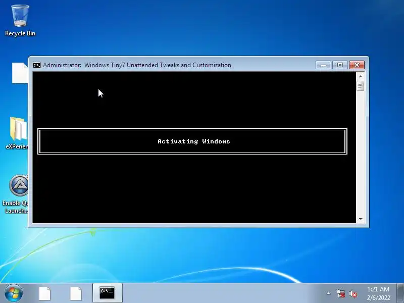Select the Enable Quick Launch desktop icon
The height and width of the screenshot is (303, 404).
[16, 194]
